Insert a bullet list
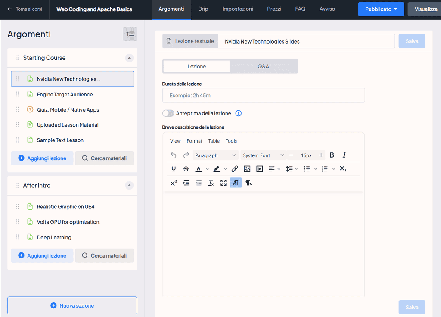The width and height of the screenshot is (441, 317). coord(307,169)
